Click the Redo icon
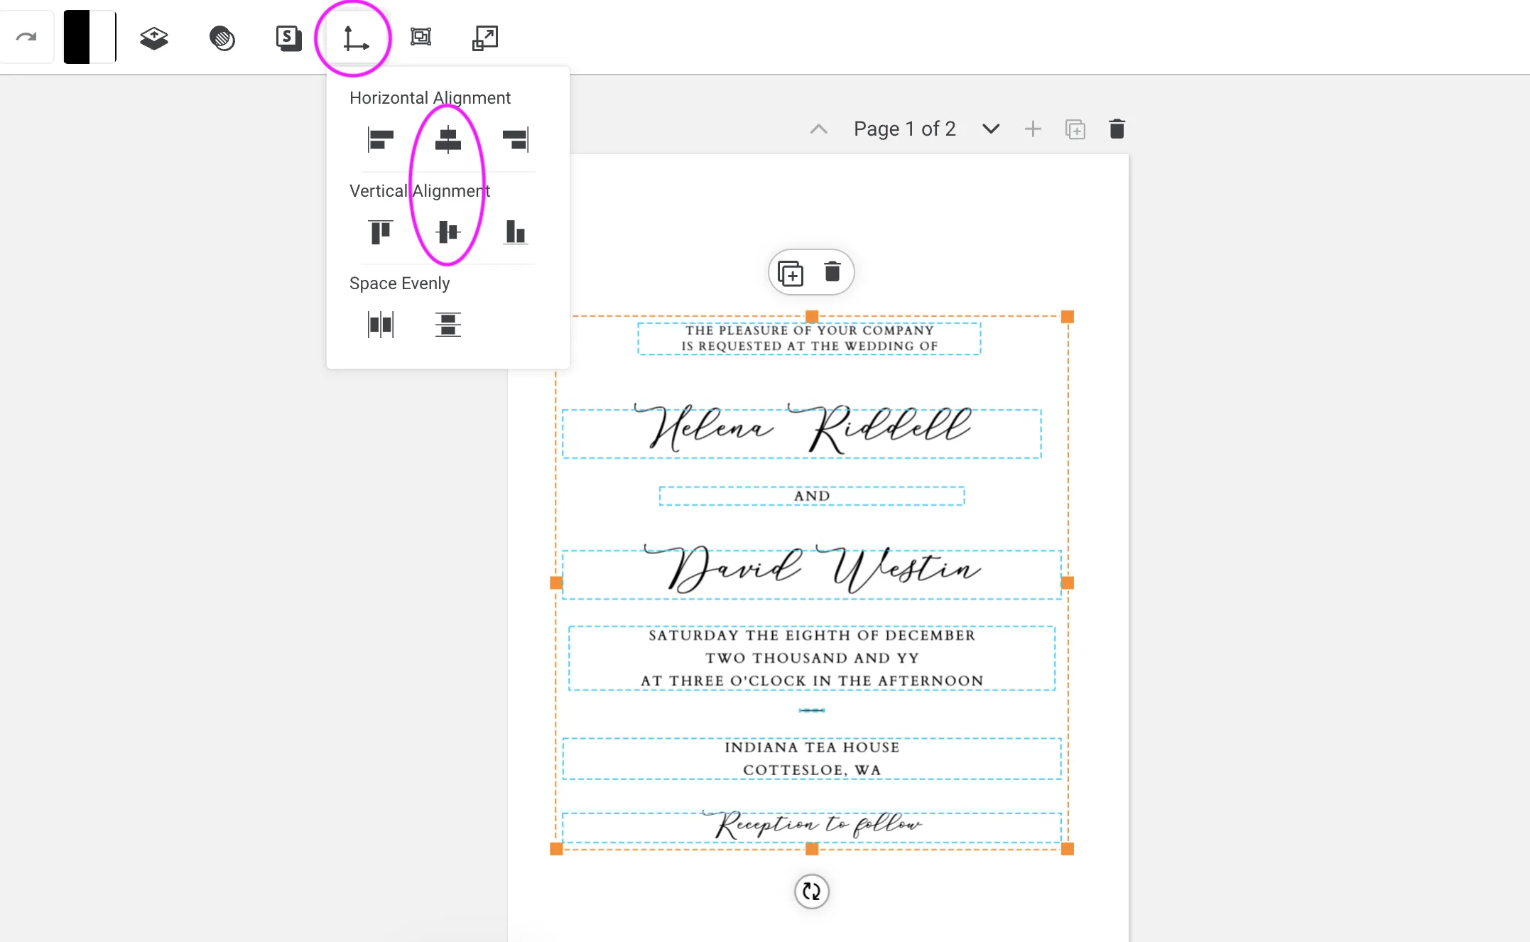The height and width of the screenshot is (942, 1530). (x=28, y=37)
